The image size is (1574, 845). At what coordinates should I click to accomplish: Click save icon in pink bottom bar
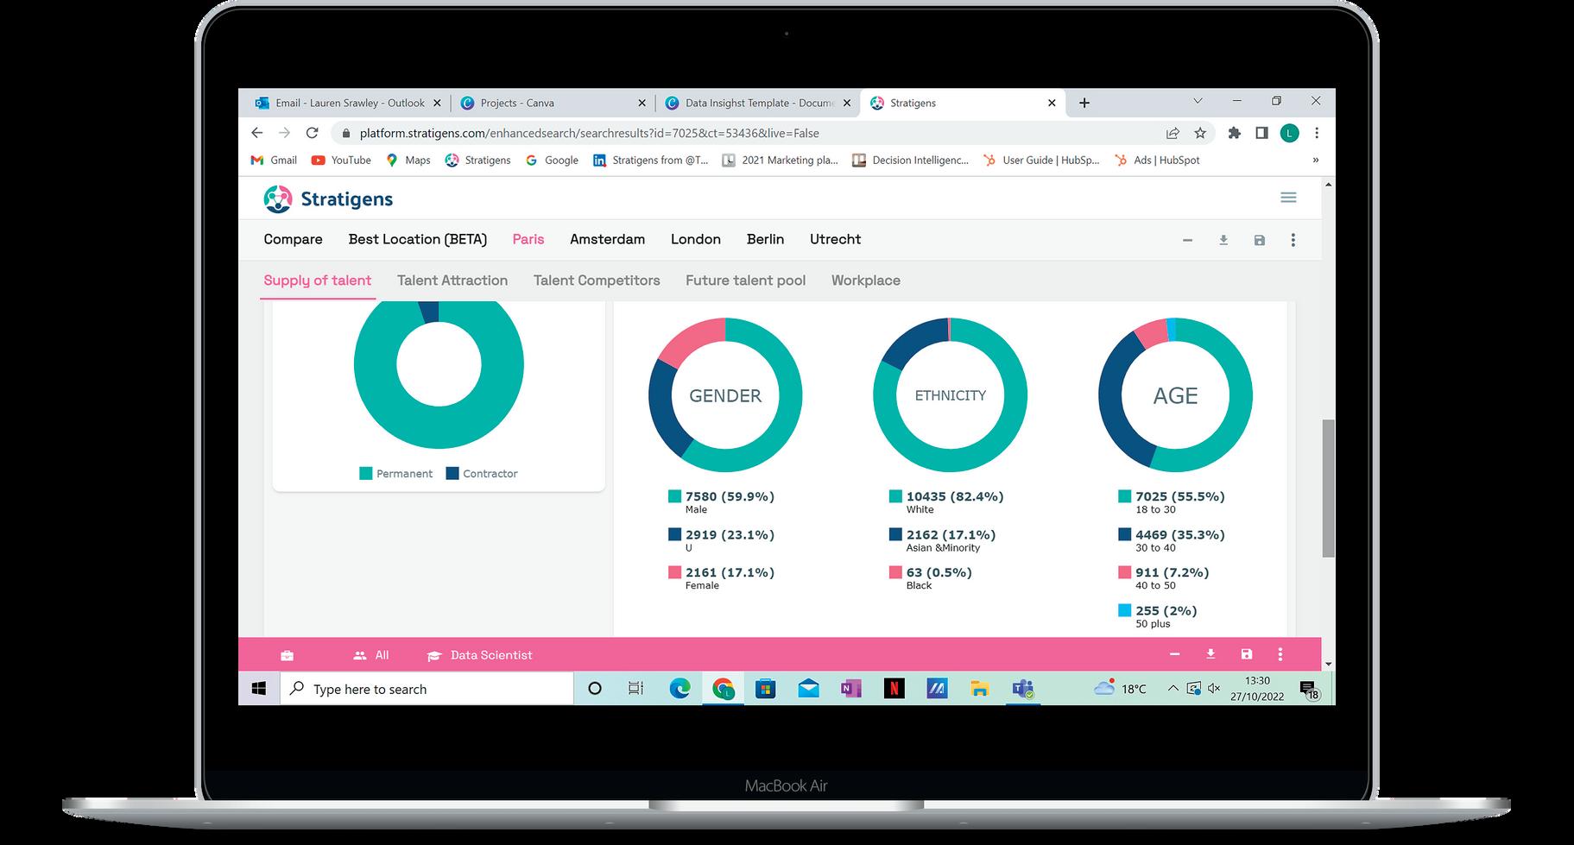click(1246, 654)
